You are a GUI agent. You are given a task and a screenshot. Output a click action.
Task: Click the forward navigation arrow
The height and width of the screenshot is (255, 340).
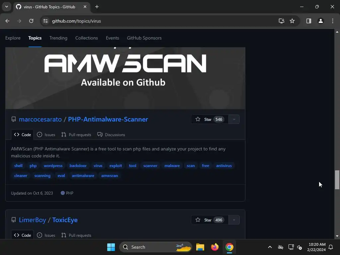pyautogui.click(x=19, y=21)
